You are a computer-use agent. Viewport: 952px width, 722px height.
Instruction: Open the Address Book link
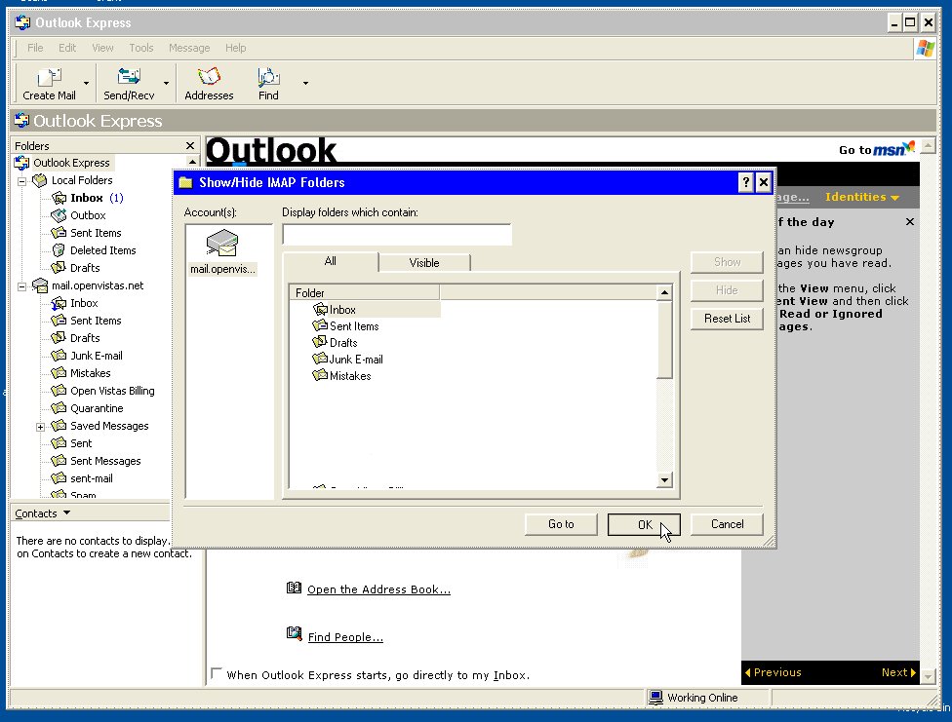click(x=378, y=589)
